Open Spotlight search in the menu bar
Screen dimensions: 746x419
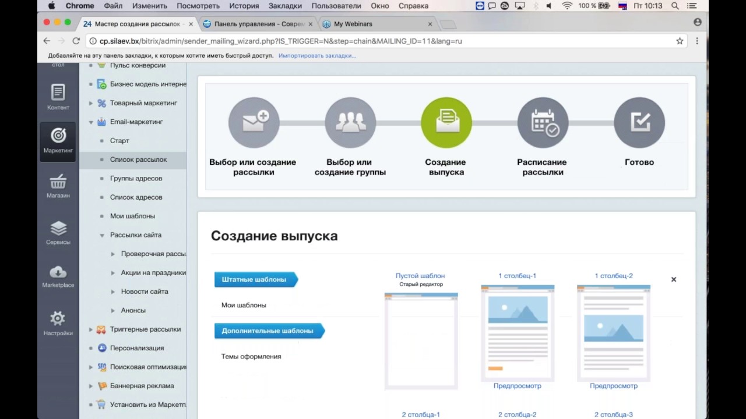click(x=675, y=6)
